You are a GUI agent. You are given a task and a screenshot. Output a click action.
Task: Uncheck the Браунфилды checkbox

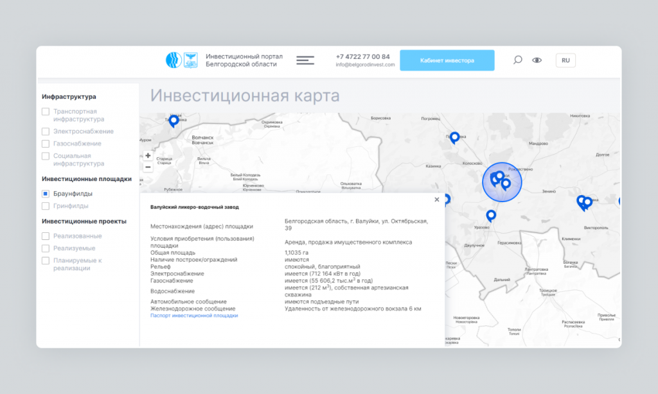pos(46,194)
